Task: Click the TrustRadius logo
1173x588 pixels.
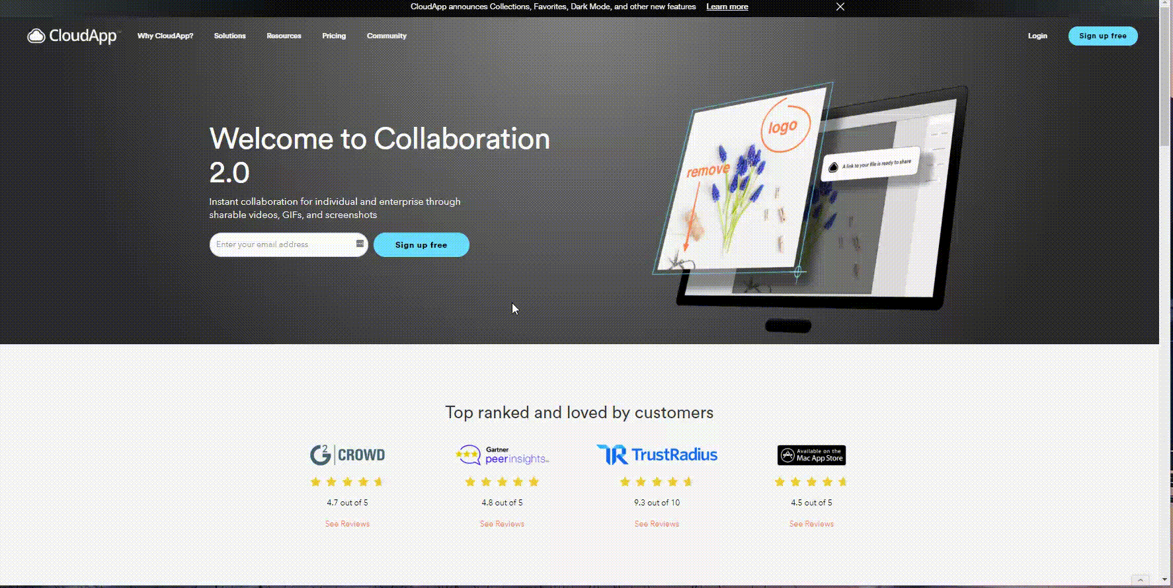Action: pos(657,455)
